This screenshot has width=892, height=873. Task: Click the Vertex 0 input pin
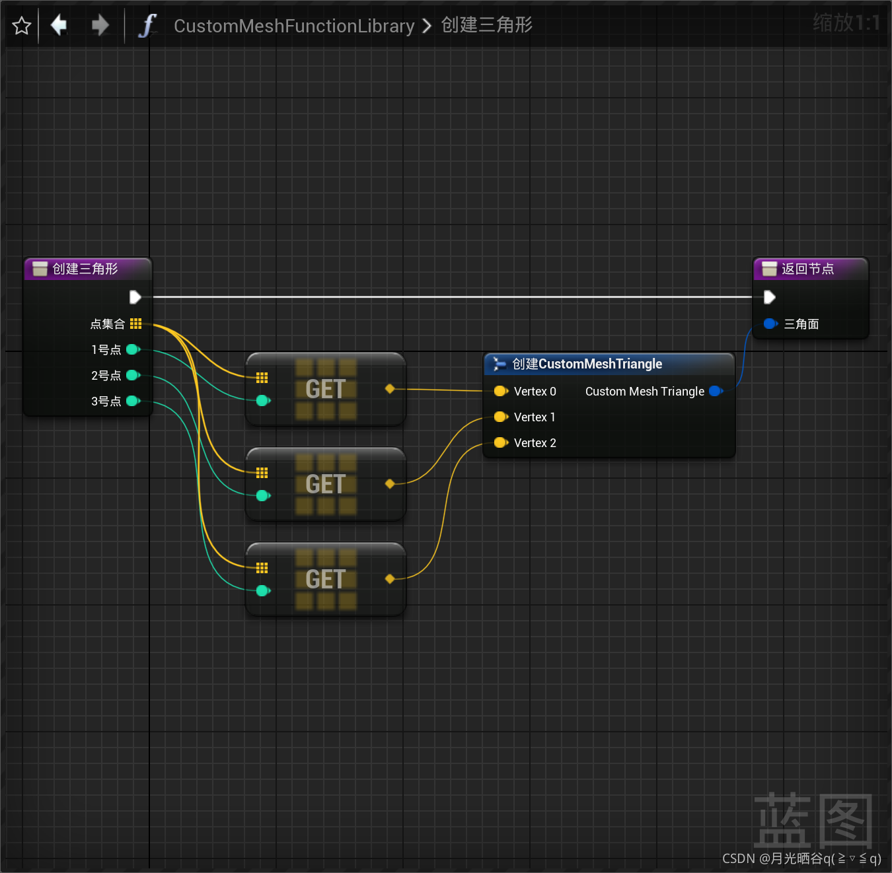[500, 391]
